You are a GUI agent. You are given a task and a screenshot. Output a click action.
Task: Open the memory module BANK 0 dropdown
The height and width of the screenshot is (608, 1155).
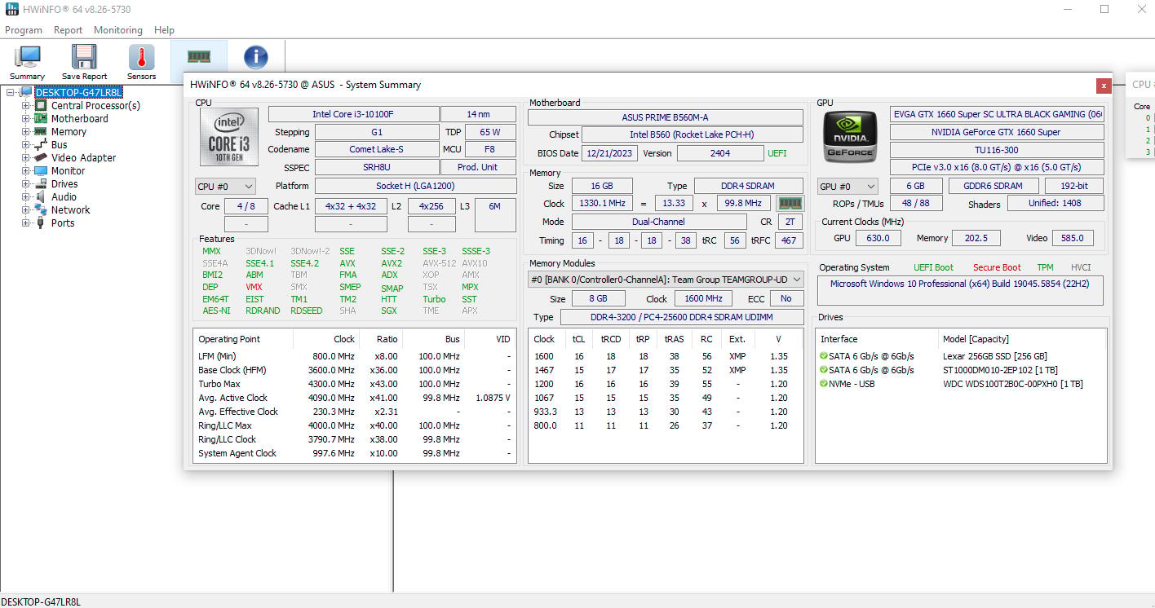click(666, 280)
